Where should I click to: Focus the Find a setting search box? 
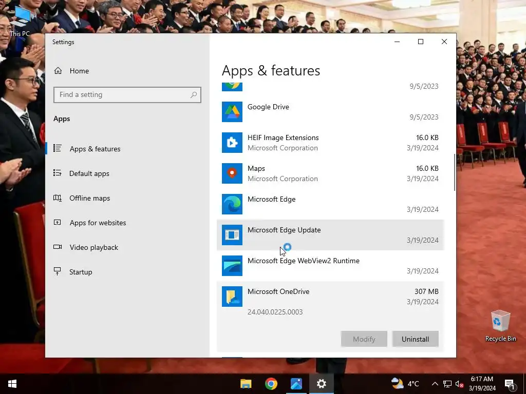pos(127,95)
